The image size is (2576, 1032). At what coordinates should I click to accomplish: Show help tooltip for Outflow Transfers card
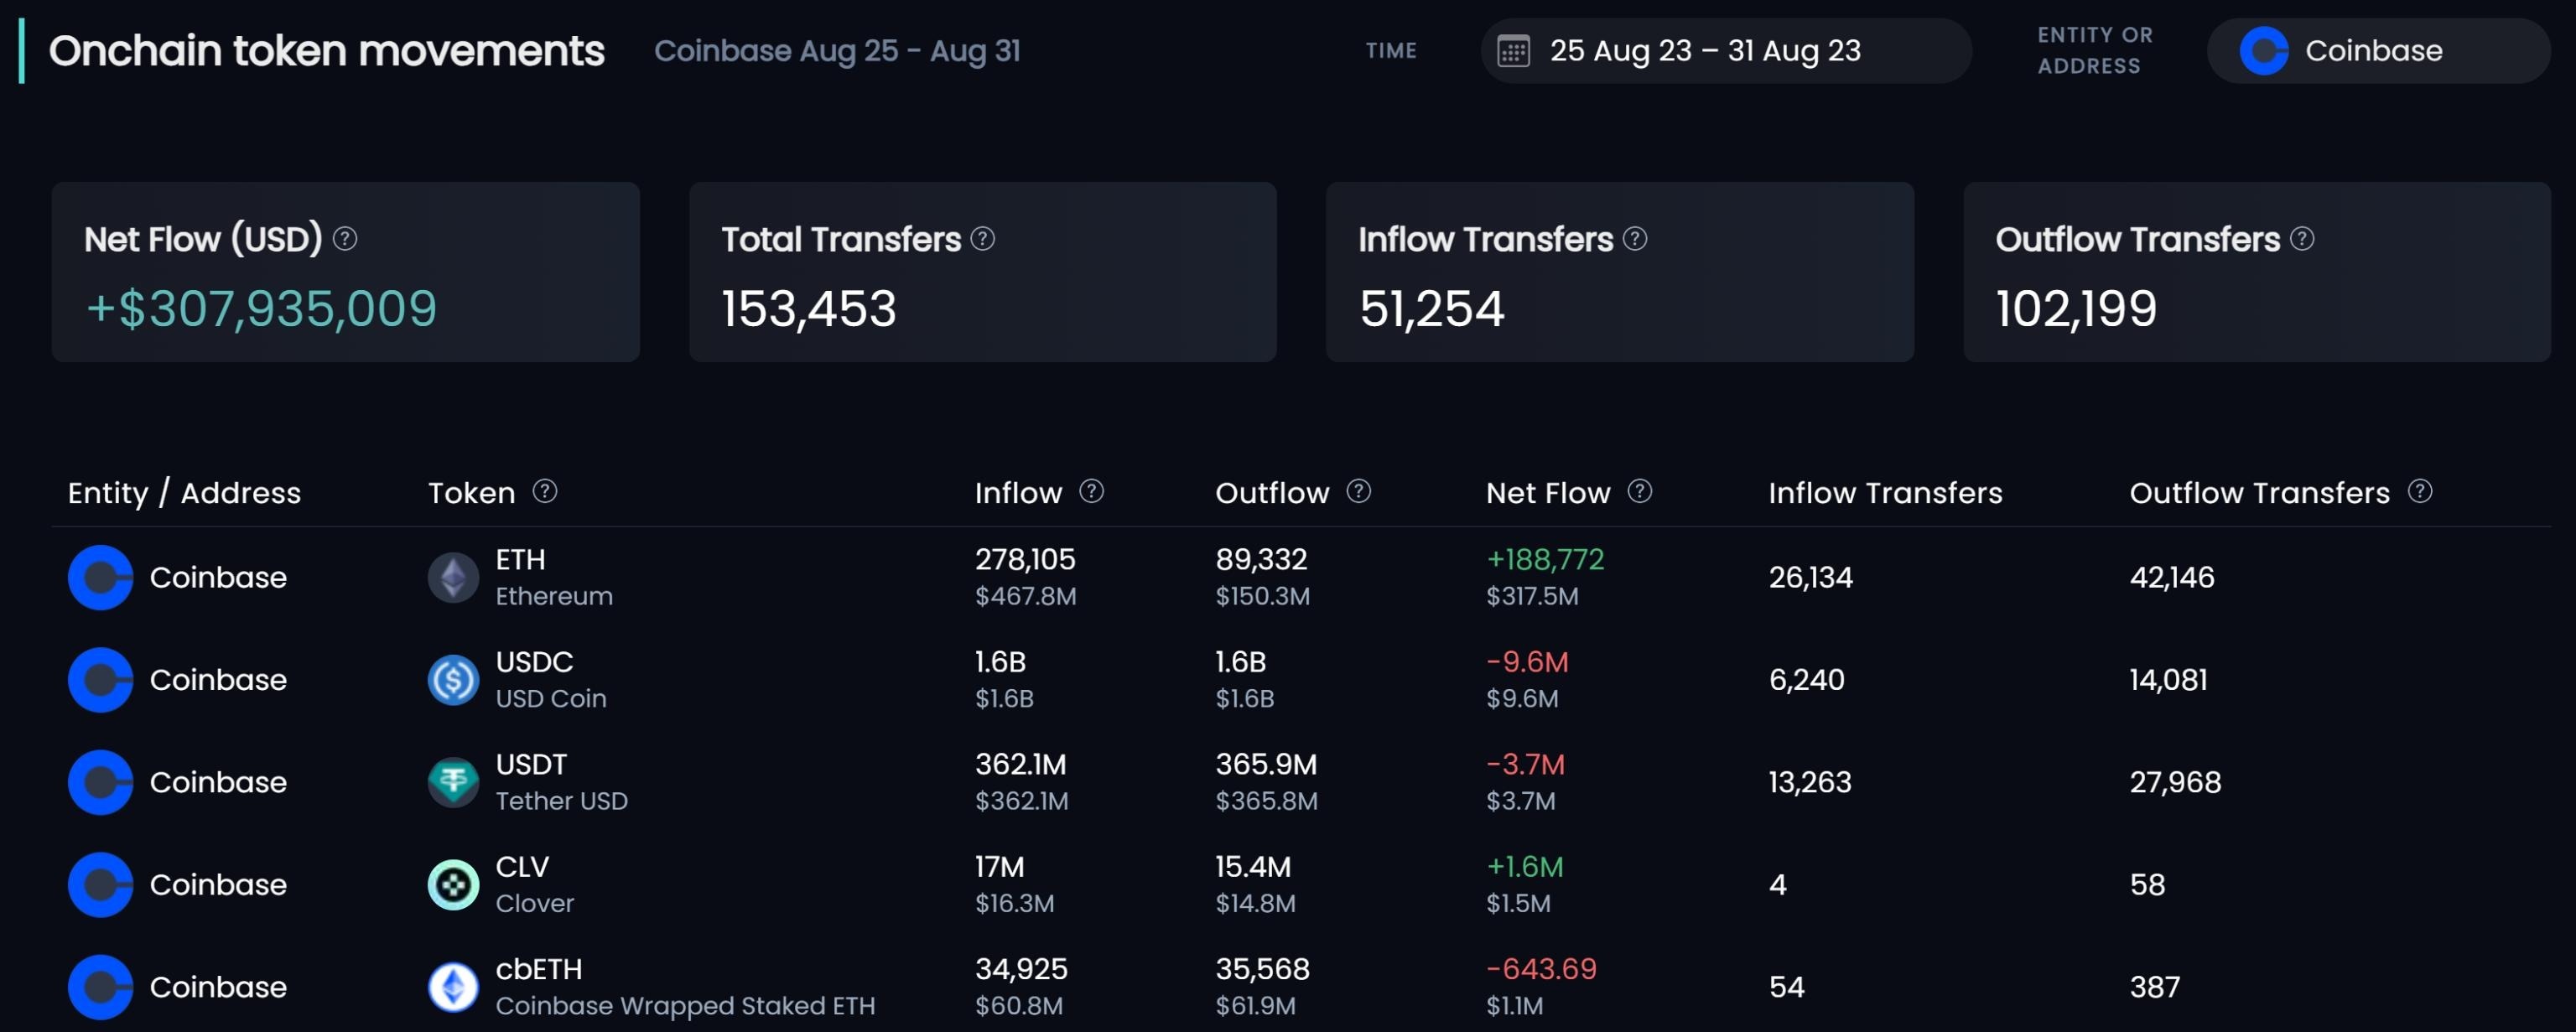tap(2302, 239)
